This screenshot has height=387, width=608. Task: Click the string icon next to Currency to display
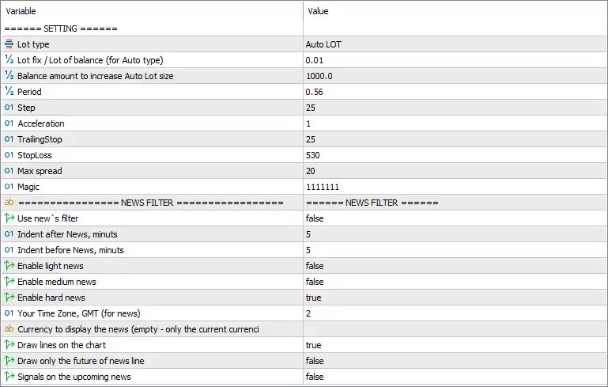click(x=9, y=328)
